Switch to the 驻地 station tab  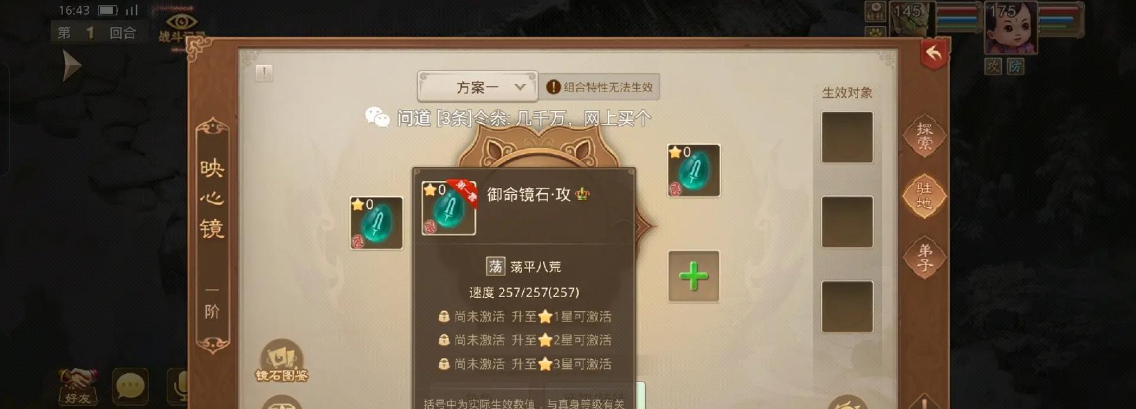pyautogui.click(x=924, y=196)
